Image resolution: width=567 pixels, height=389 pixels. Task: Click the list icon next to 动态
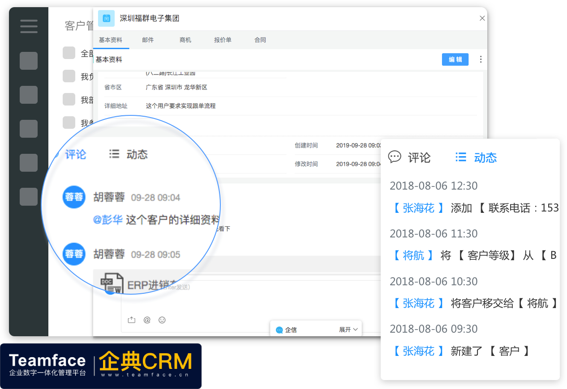pyautogui.click(x=461, y=157)
